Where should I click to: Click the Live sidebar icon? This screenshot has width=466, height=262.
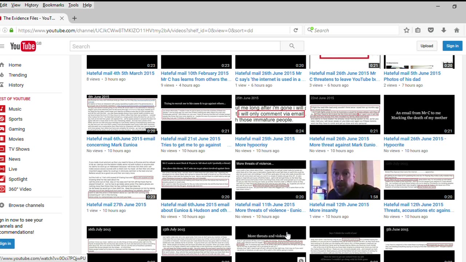(2, 169)
